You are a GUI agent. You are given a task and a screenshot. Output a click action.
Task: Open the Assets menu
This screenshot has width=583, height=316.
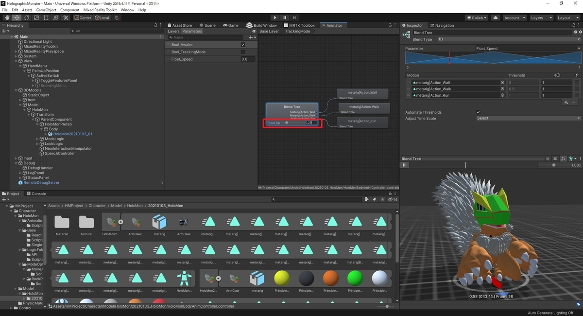coord(27,10)
